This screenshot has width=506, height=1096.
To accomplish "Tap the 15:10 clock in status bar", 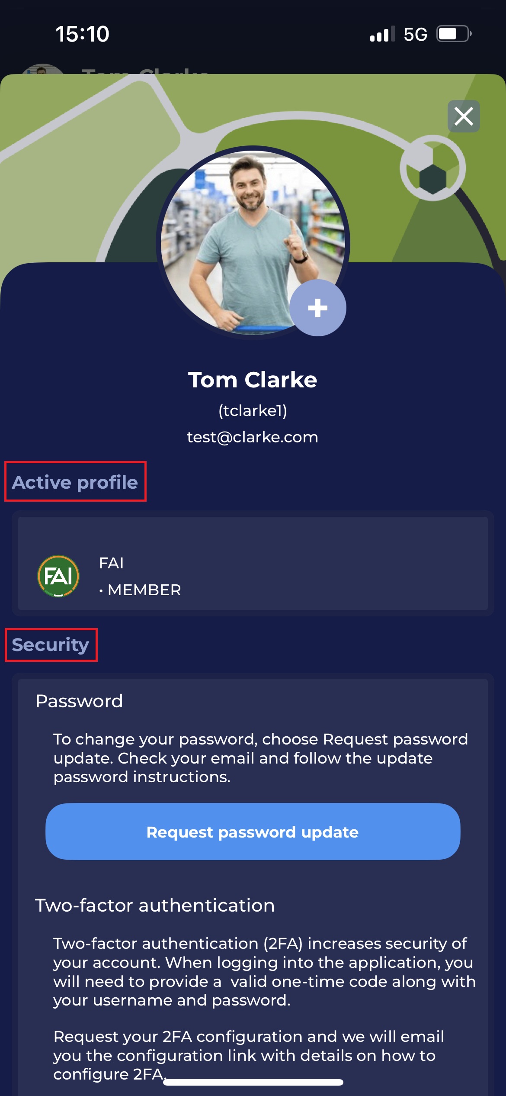I will [82, 34].
